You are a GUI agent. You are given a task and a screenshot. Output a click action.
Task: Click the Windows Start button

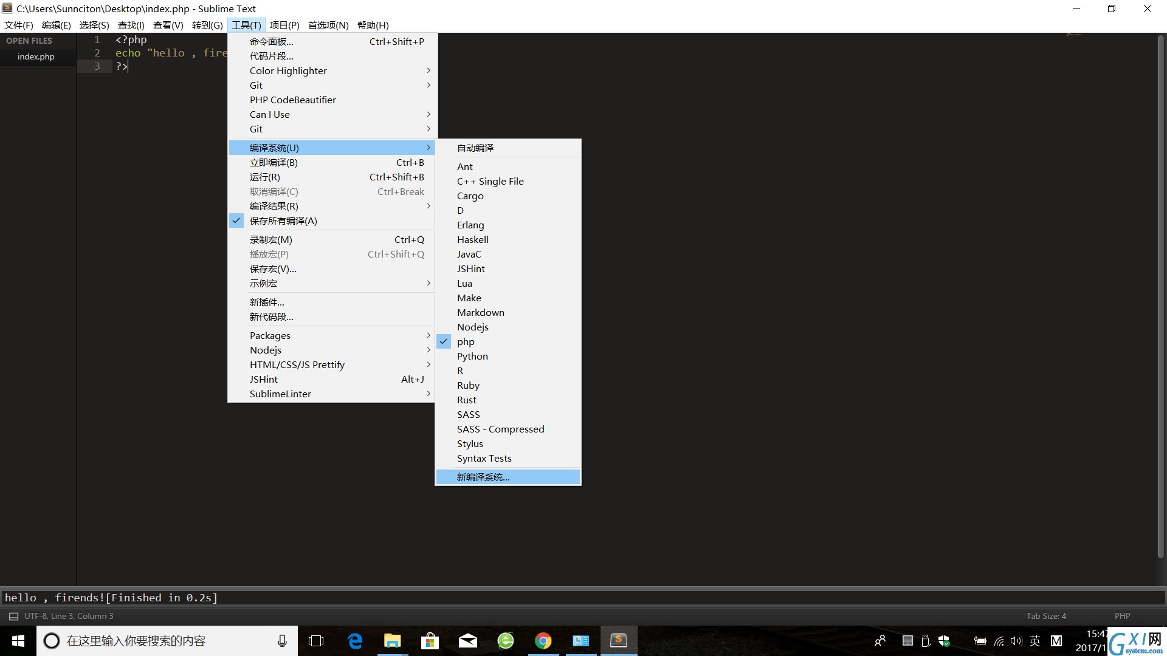[18, 641]
